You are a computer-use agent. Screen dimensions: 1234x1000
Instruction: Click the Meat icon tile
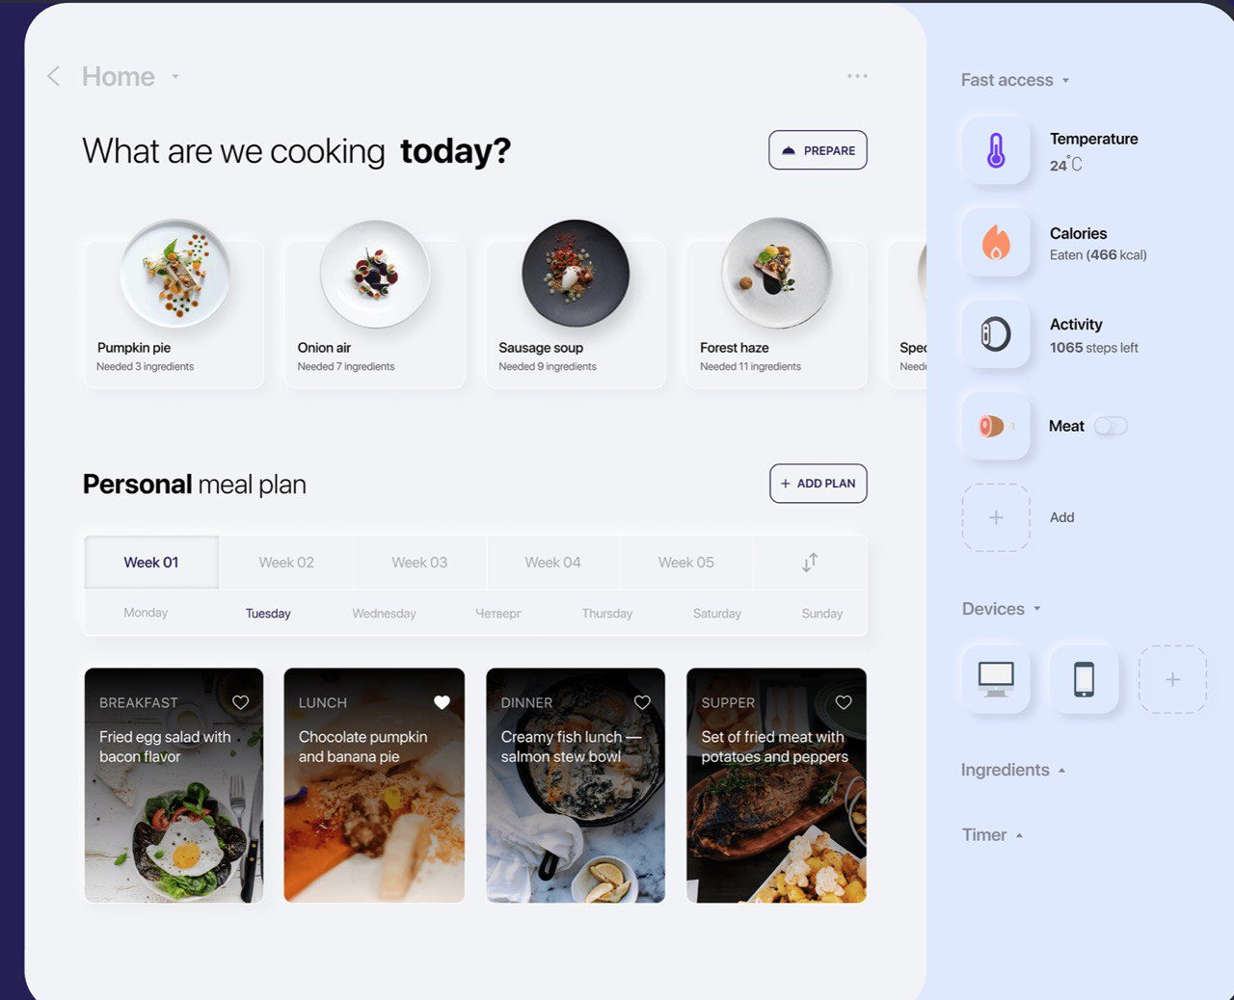(996, 426)
